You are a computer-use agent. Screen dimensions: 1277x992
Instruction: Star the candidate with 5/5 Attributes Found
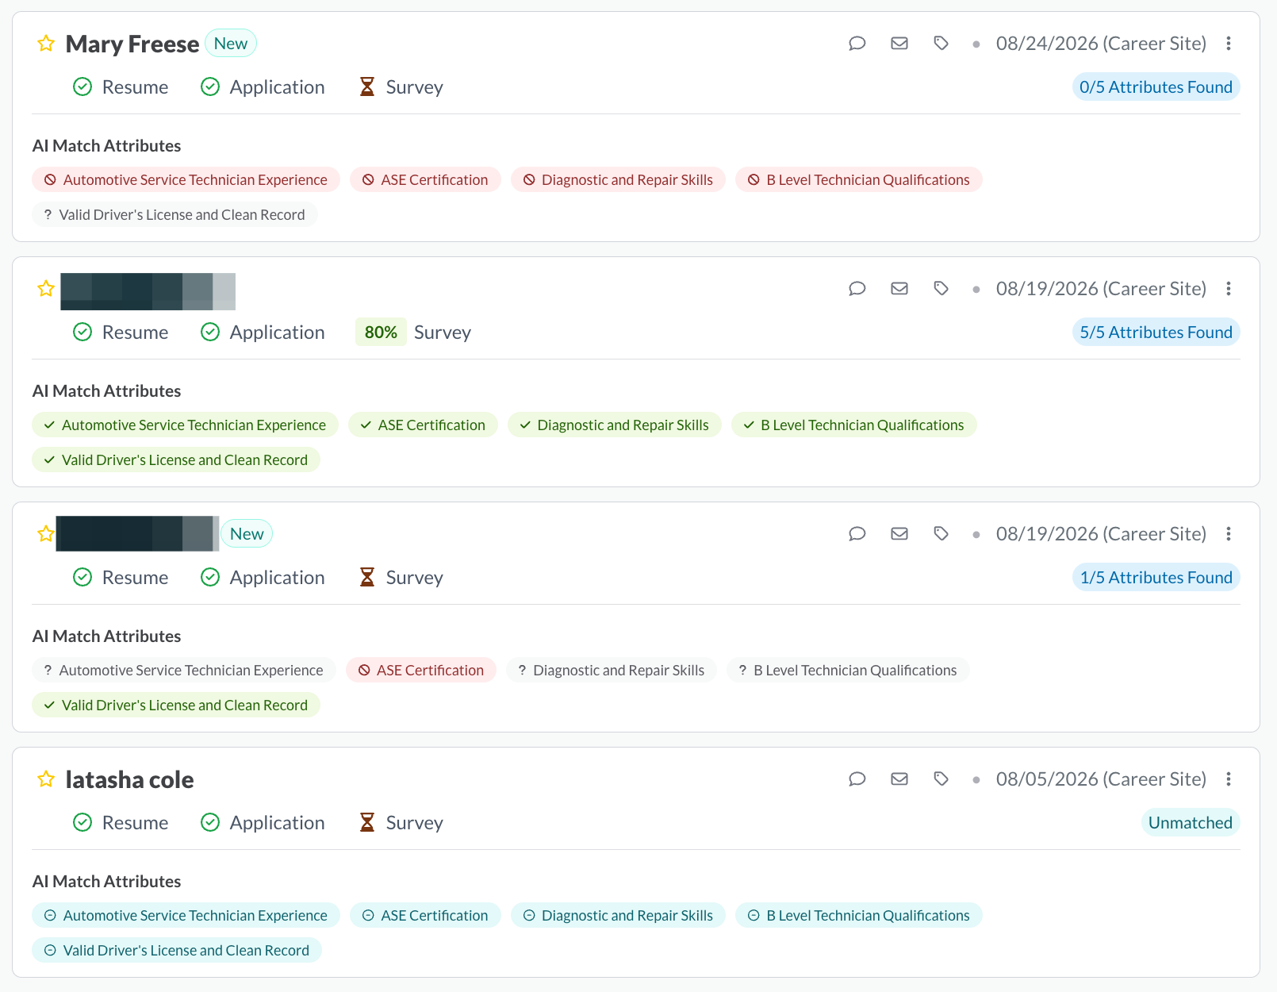click(x=46, y=289)
